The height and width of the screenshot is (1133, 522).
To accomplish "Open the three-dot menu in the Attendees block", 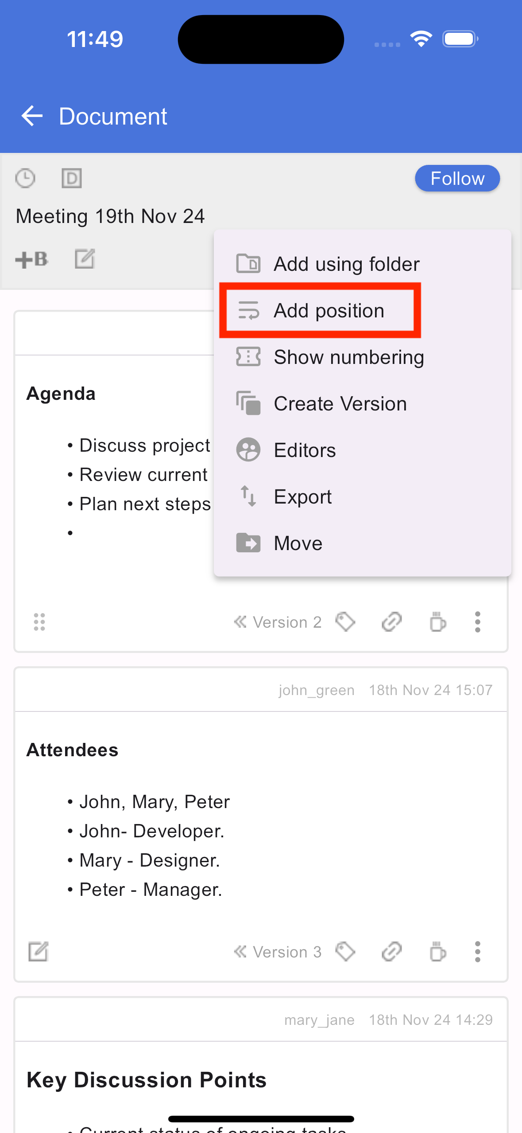I will pyautogui.click(x=477, y=952).
